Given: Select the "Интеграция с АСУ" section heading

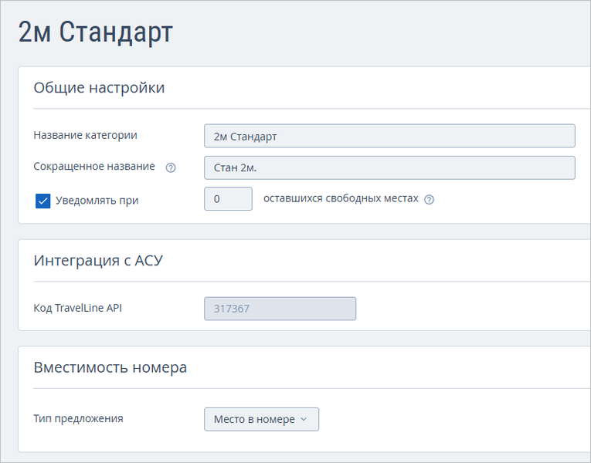Looking at the screenshot, I should (98, 260).
